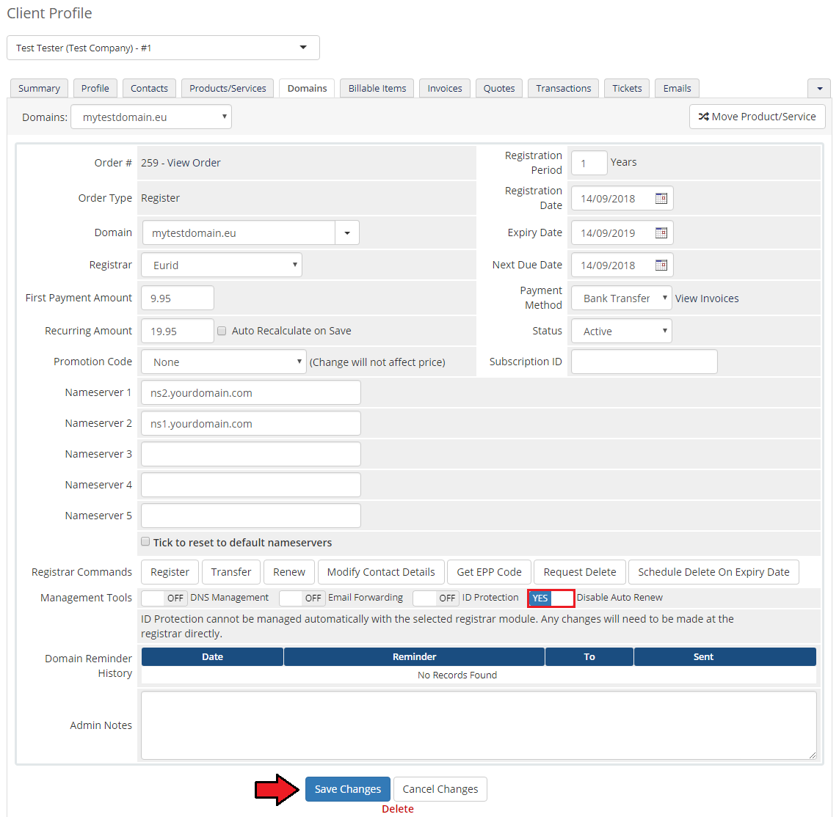Click the Subscription ID field
Image resolution: width=839 pixels, height=817 pixels.
[644, 362]
